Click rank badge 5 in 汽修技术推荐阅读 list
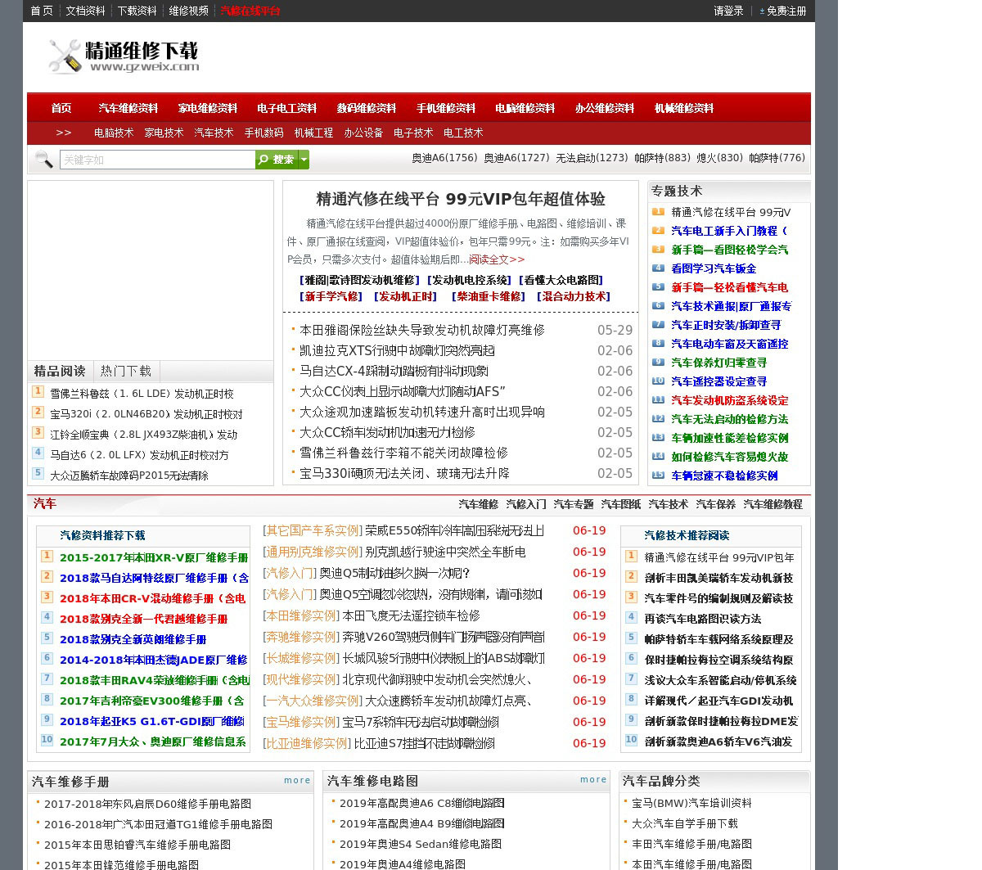This screenshot has width=982, height=870. (x=631, y=638)
